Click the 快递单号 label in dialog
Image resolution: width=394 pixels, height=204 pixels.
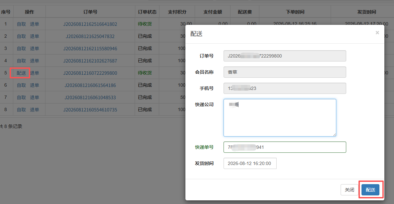[204, 147]
